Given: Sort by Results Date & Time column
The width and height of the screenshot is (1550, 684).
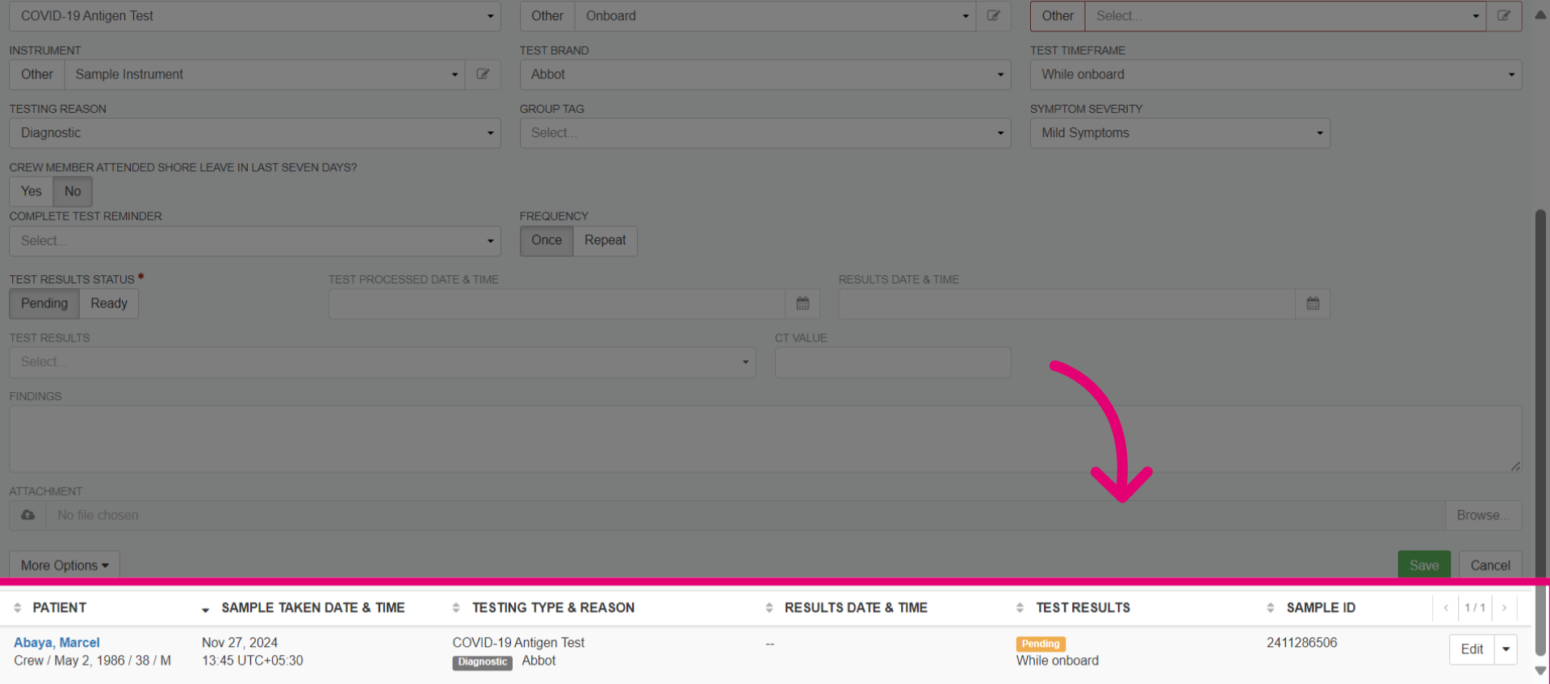Looking at the screenshot, I should 769,607.
